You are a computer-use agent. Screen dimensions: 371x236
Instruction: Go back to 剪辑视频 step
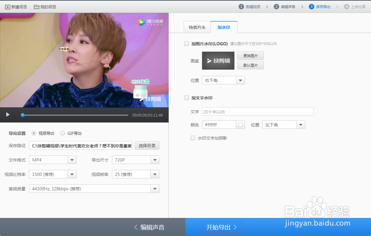pos(250,6)
